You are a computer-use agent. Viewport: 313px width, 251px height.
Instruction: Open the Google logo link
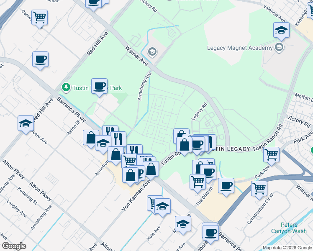(14, 246)
